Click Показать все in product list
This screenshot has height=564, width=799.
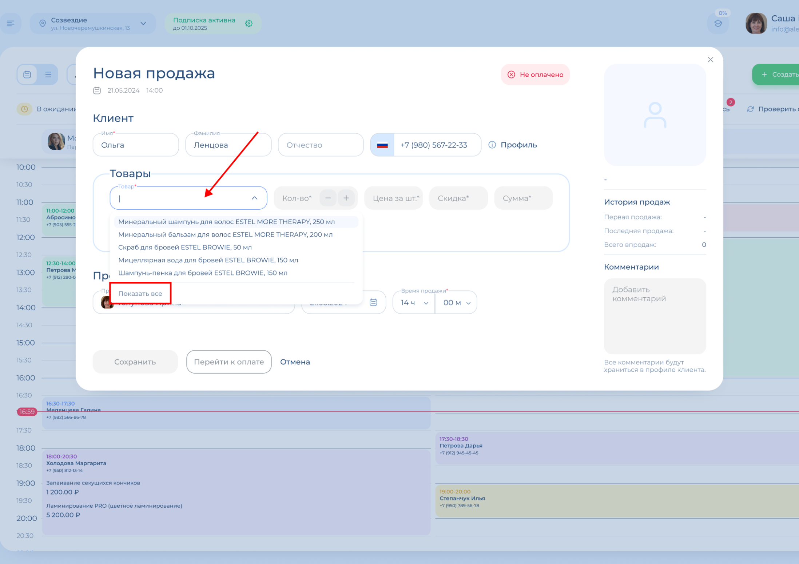[140, 293]
